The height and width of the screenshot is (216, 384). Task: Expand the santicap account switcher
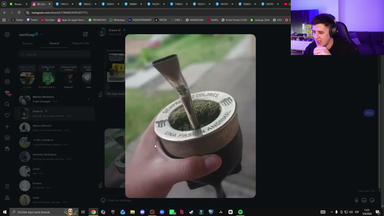31,34
